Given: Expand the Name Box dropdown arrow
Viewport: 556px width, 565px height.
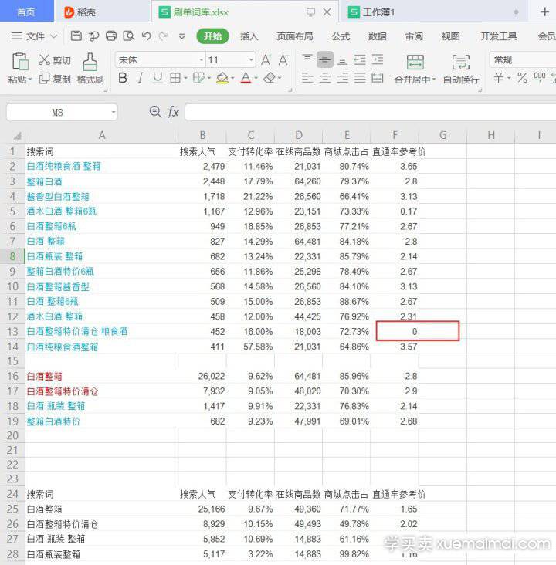Looking at the screenshot, I should click(114, 113).
